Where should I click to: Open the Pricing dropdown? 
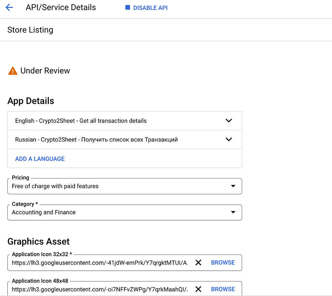click(x=233, y=186)
